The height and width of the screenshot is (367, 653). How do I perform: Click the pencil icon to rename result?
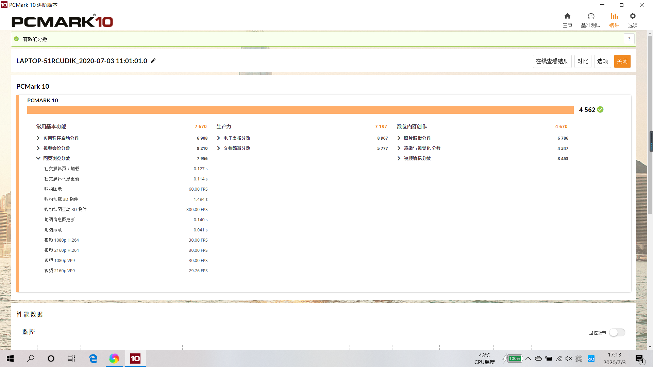coord(153,61)
